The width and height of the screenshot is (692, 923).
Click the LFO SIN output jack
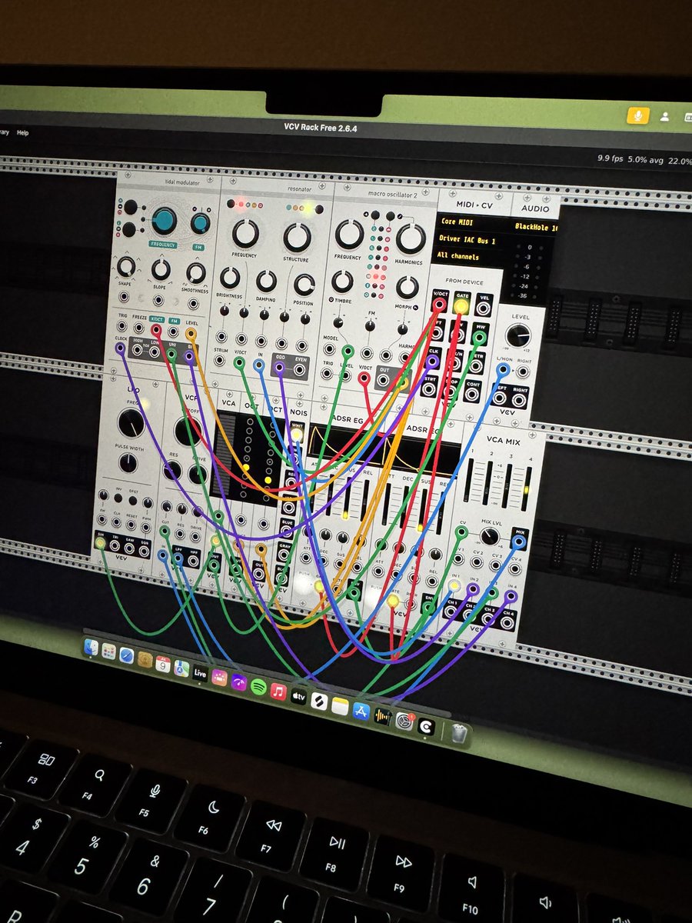[x=100, y=543]
